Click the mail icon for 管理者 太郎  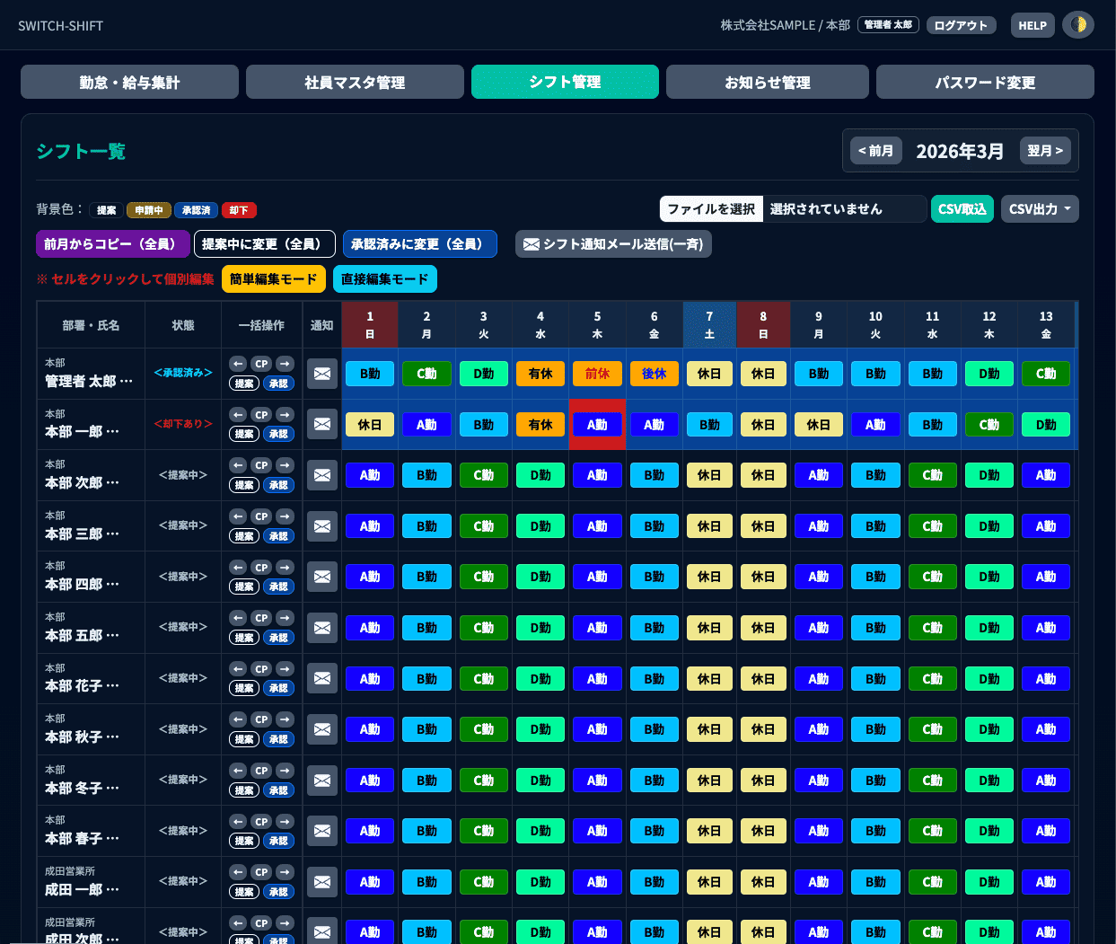[x=322, y=374]
